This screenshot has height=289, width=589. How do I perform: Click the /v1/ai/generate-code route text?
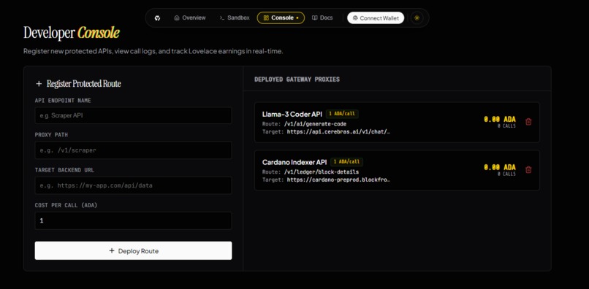(x=315, y=124)
